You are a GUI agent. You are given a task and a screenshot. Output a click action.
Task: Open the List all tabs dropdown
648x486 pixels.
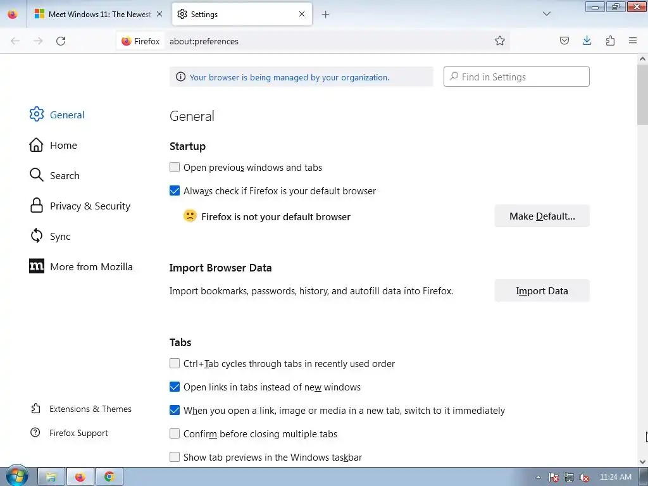[x=546, y=14]
